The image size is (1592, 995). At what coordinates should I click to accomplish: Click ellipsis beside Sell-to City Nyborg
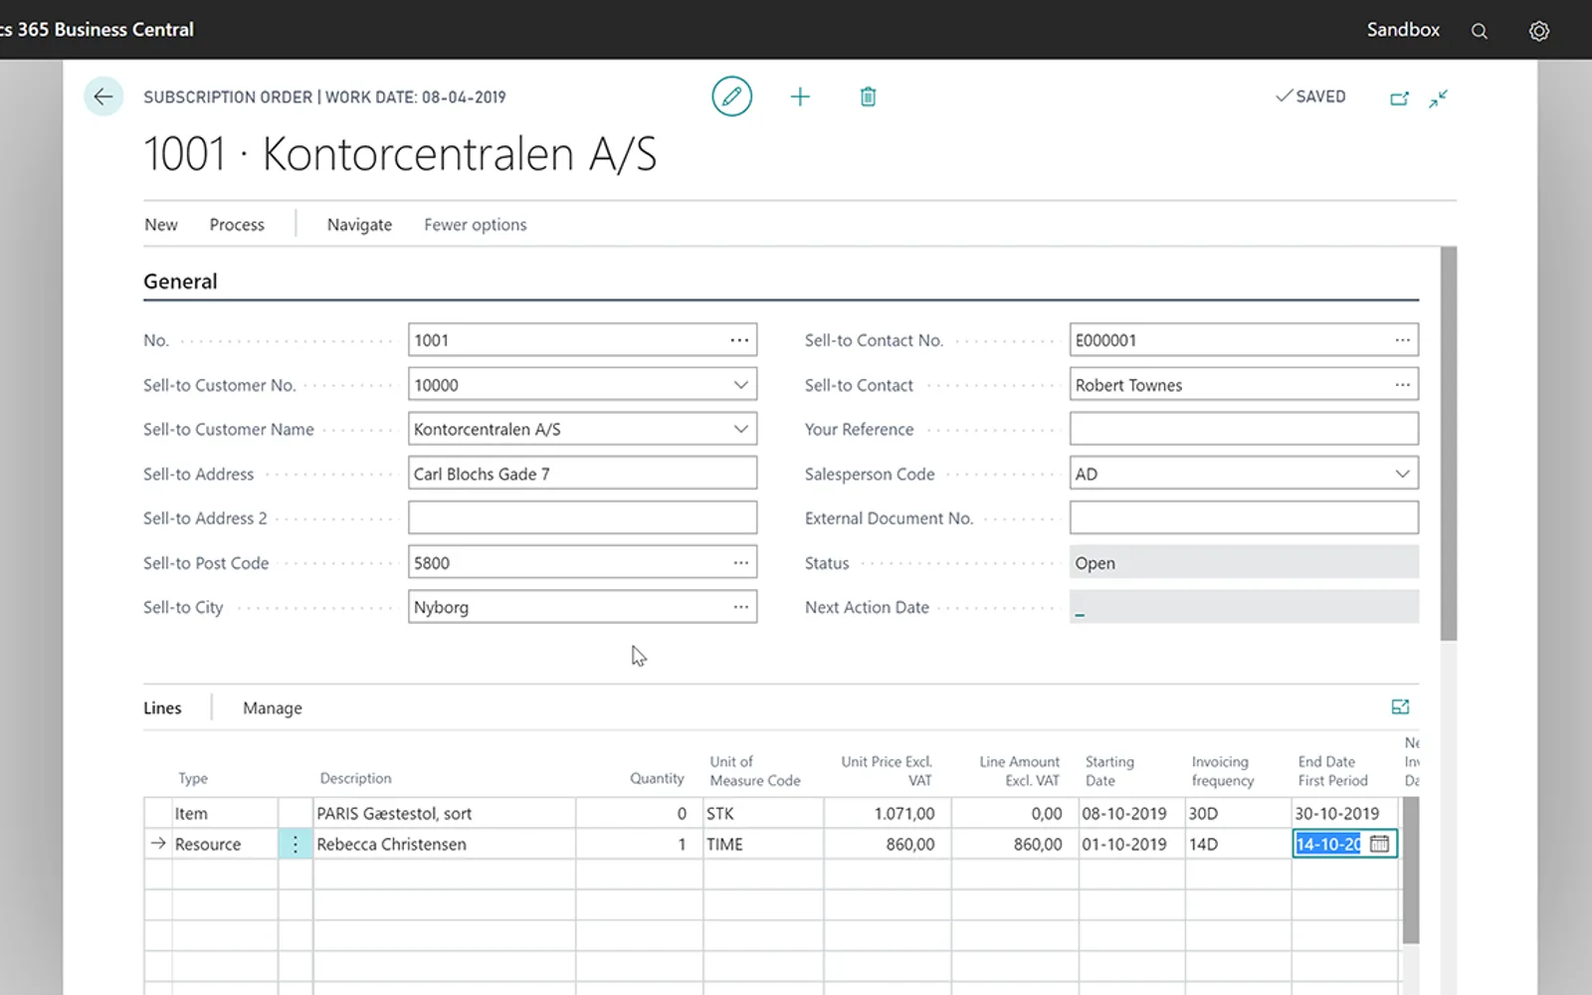[x=741, y=607]
